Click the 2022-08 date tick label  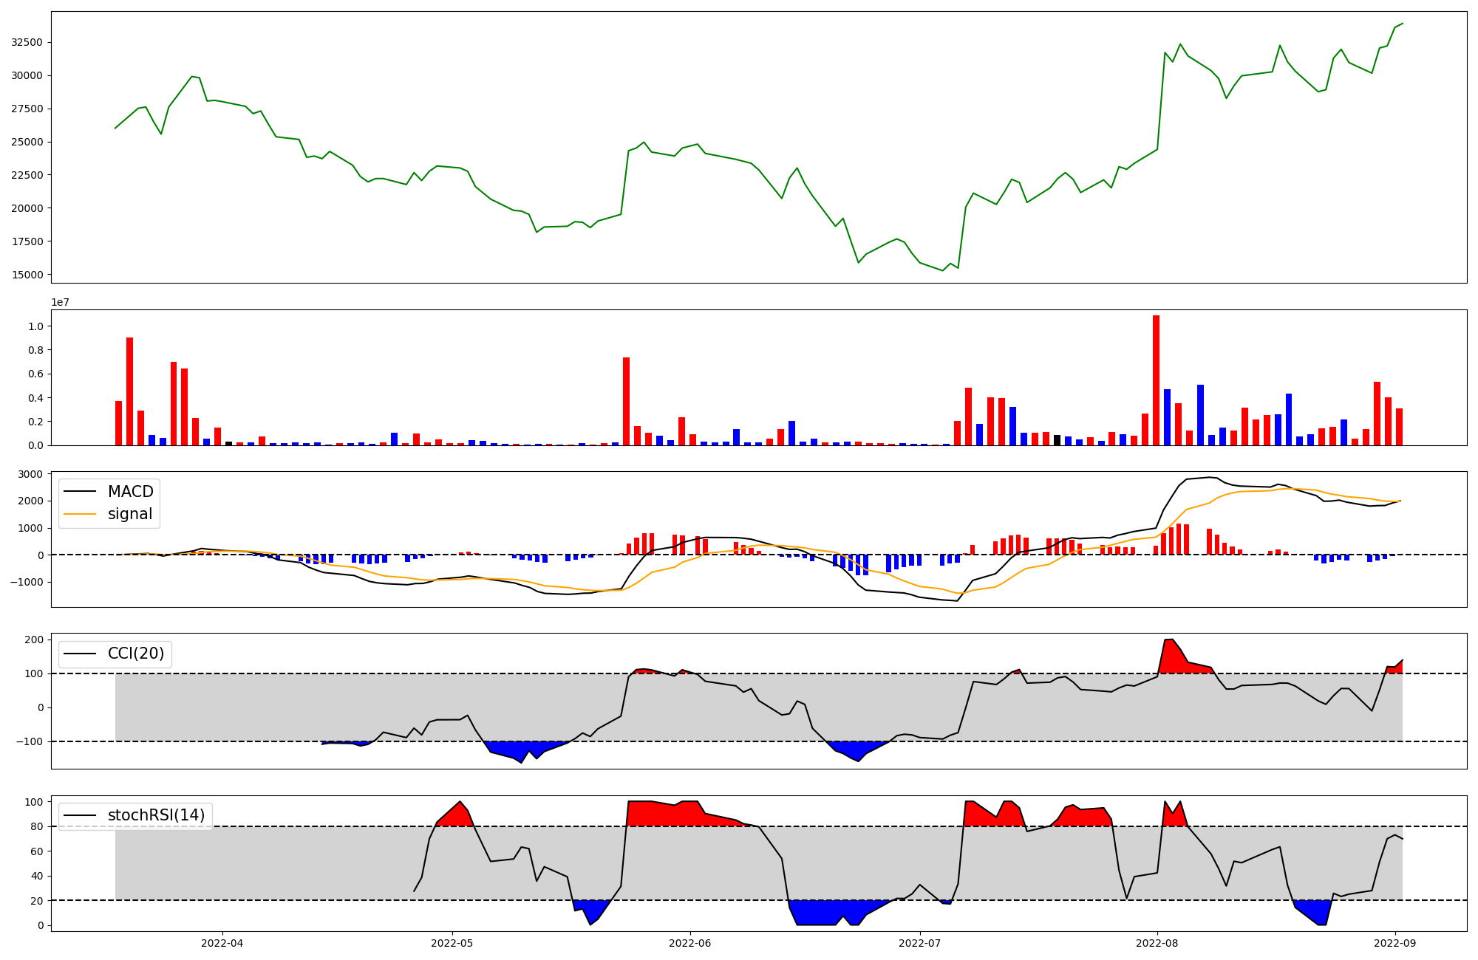[x=1157, y=942]
